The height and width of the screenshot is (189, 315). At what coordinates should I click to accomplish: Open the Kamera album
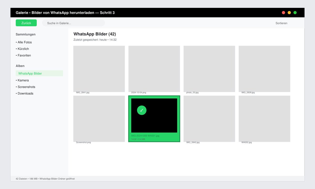point(22,80)
